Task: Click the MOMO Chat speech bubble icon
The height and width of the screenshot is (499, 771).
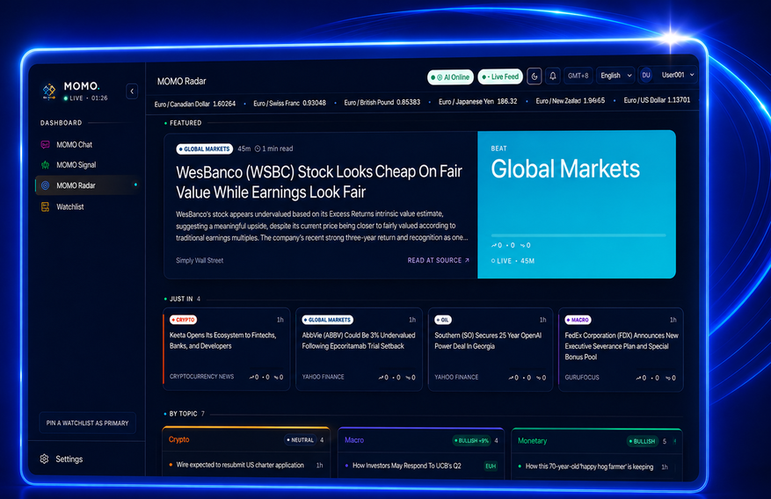Action: pyautogui.click(x=45, y=144)
